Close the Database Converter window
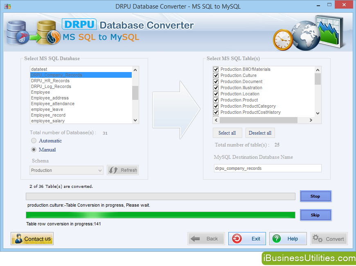Screen dimensions: 356x266 click(344, 5)
